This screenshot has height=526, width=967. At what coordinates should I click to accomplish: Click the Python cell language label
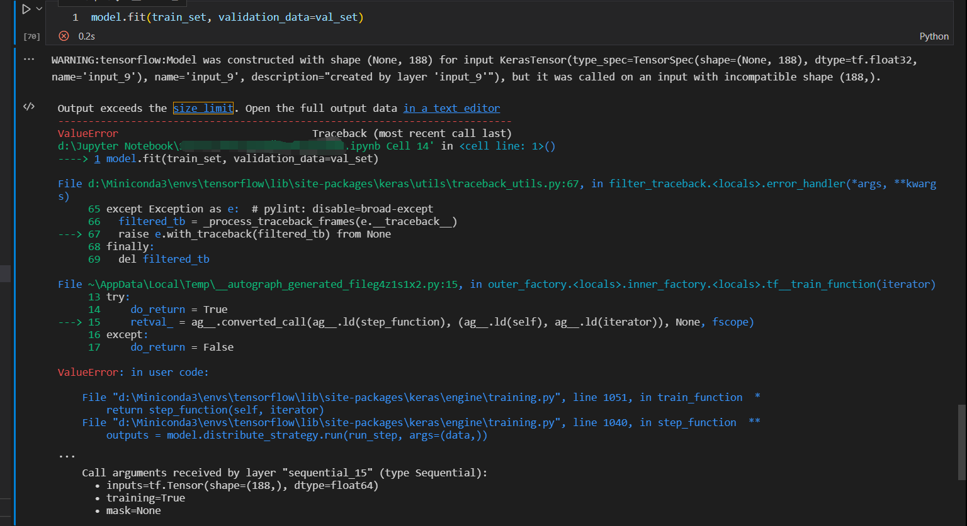934,36
